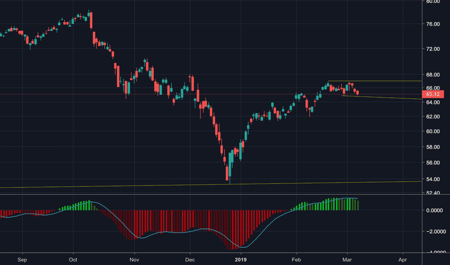Click the 66.00 price axis label
This screenshot has height=265, width=450.
(x=433, y=88)
